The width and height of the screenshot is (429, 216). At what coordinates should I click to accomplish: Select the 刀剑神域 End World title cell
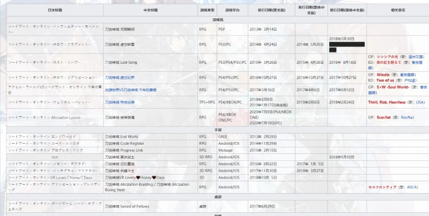coord(151,137)
